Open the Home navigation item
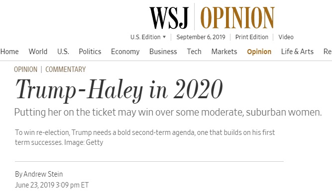This screenshot has height=194, width=332. coord(9,52)
